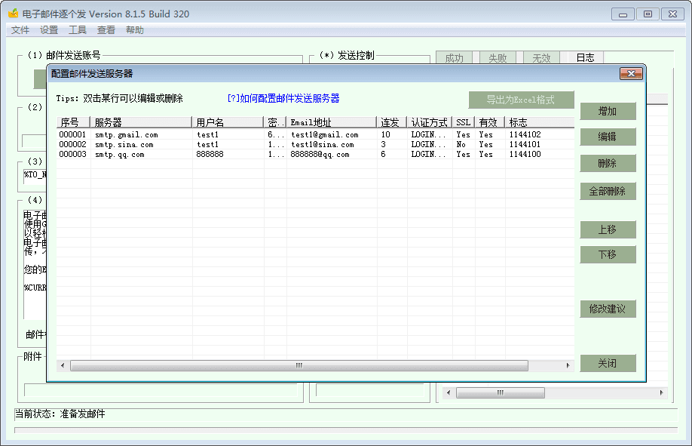This screenshot has width=692, height=446.
Task: Click the 增加 (Add) button
Action: click(x=608, y=111)
